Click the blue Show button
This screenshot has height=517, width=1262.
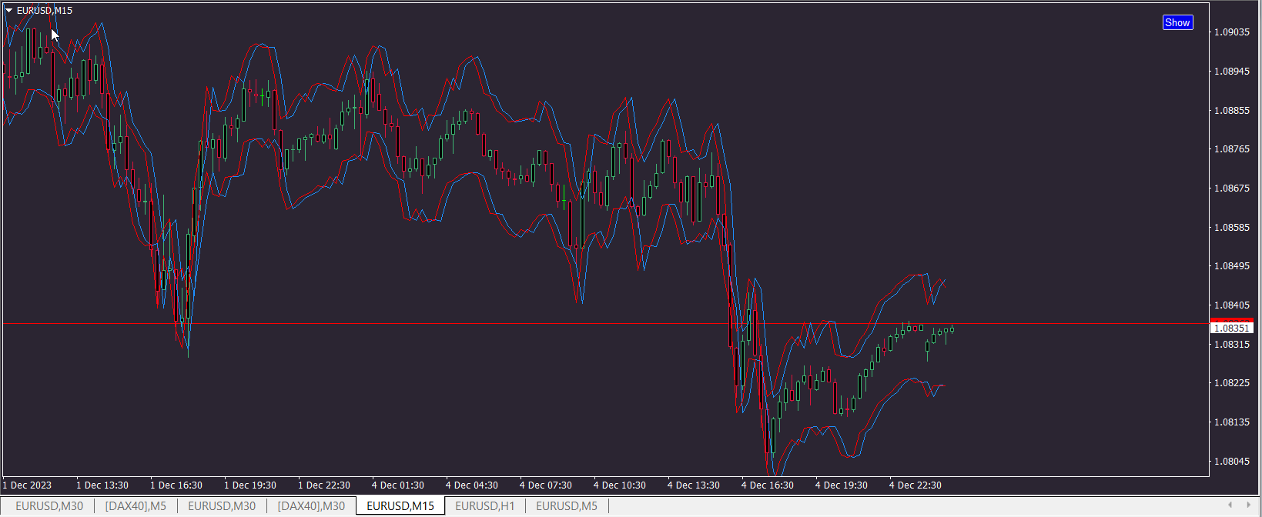point(1177,22)
